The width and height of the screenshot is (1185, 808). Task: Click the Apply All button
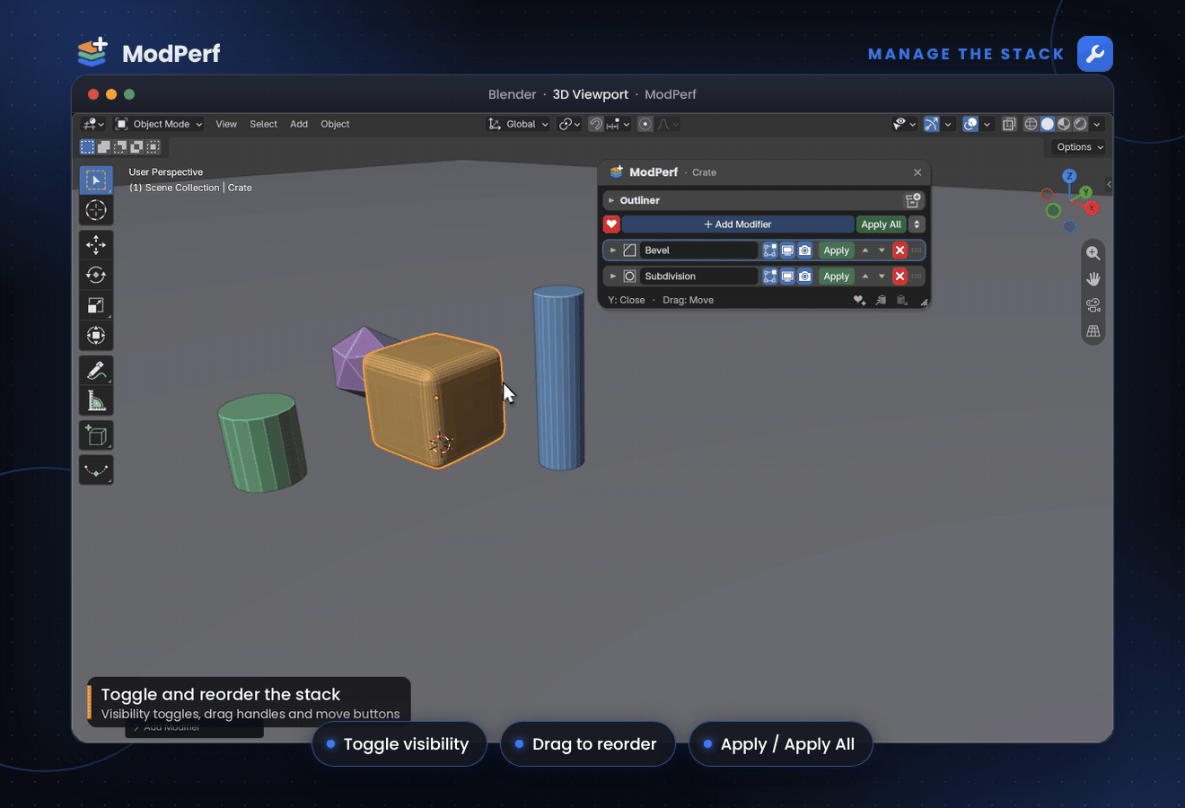[881, 224]
